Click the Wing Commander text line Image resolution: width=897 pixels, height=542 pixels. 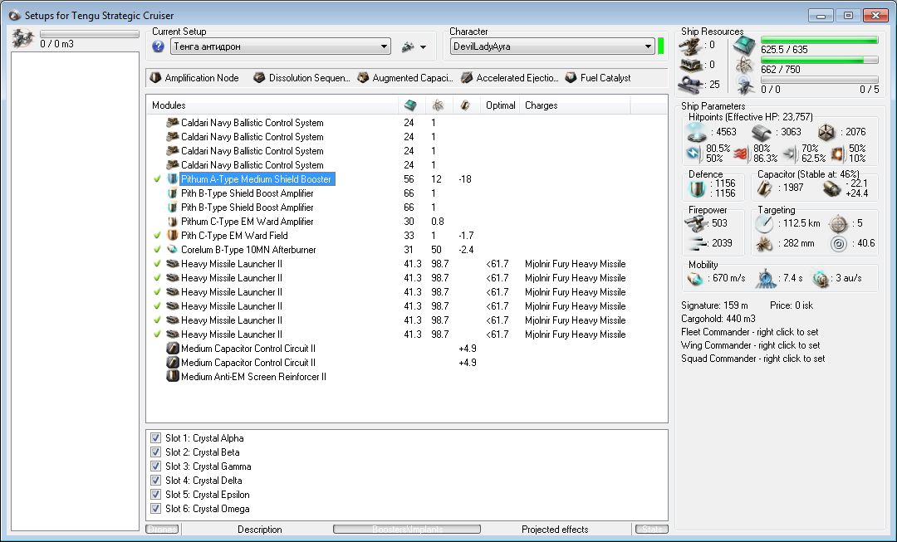pos(751,345)
